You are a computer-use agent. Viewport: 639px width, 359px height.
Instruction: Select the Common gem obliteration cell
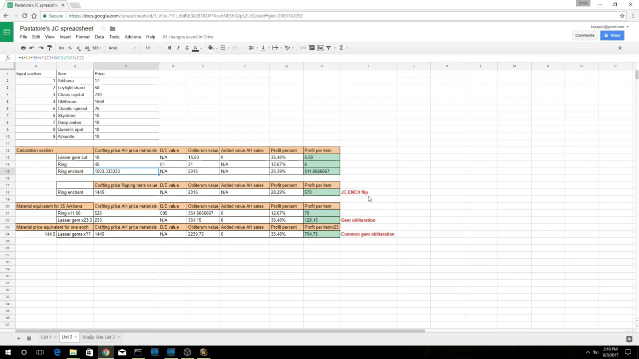tap(368, 234)
